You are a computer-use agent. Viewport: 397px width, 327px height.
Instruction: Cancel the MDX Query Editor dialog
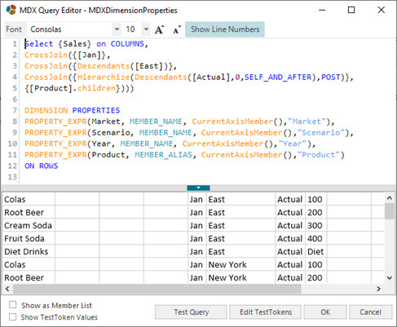tap(371, 312)
